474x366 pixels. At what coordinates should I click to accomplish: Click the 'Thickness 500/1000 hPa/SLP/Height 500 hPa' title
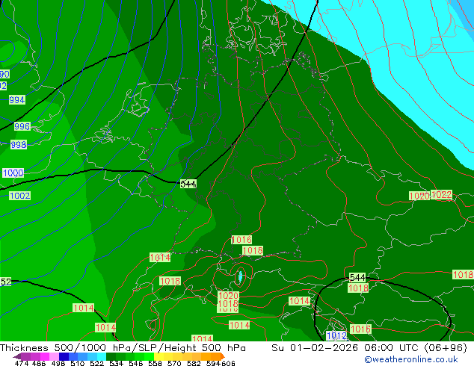click(123, 348)
